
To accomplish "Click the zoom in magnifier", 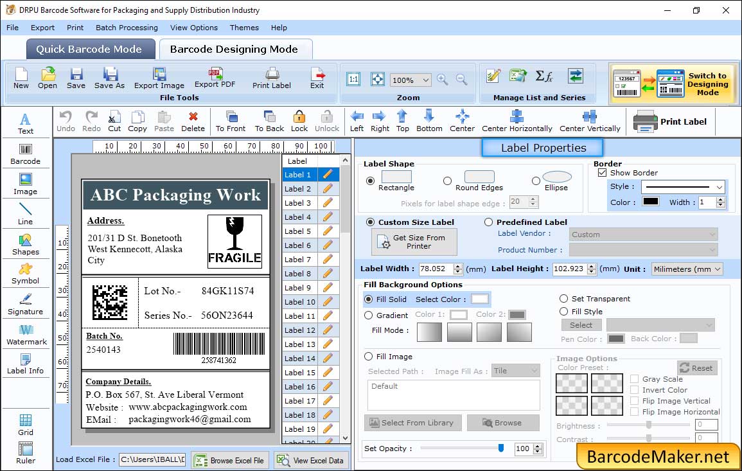I will click(443, 80).
